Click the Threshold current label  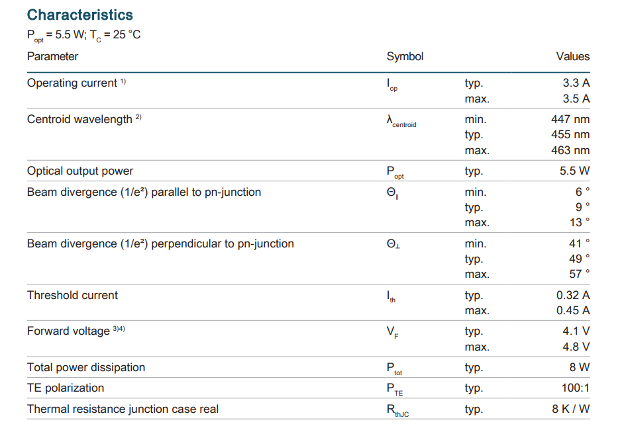[72, 296]
